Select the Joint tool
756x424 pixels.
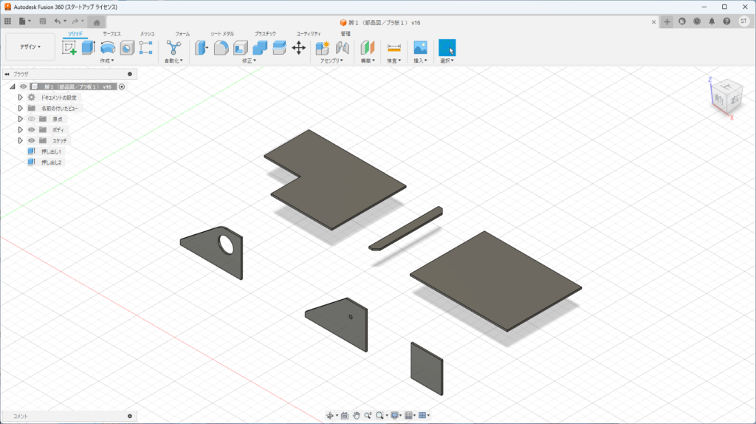(x=343, y=48)
